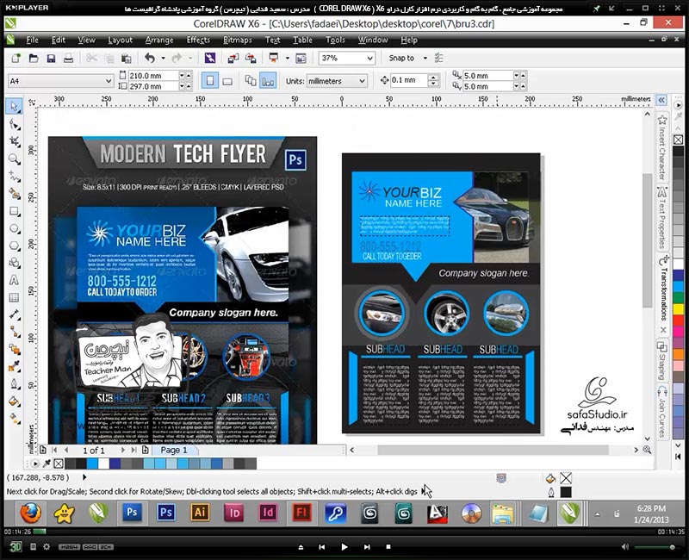689x560 pixels.
Task: Click the Undo arrow
Action: point(150,58)
